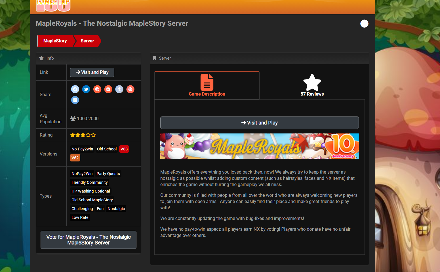The height and width of the screenshot is (272, 440).
Task: Click the Avg Population label
Action: pyautogui.click(x=50, y=119)
